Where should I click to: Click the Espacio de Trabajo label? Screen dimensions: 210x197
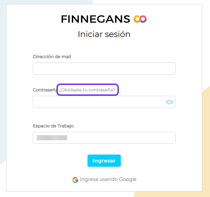[x=53, y=126]
